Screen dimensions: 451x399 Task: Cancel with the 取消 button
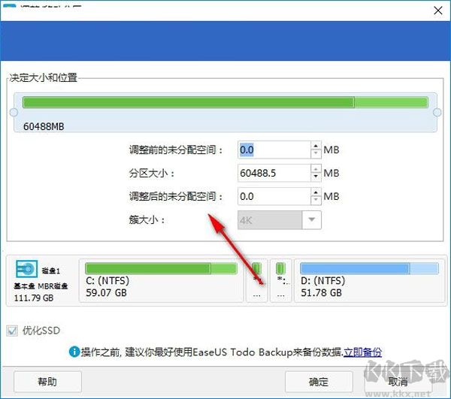[x=398, y=382]
